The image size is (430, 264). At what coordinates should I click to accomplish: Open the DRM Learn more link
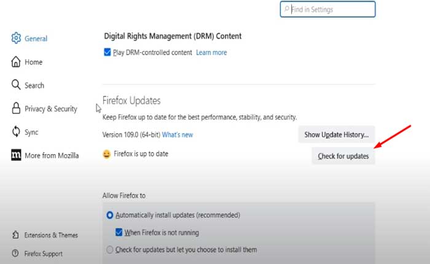click(211, 53)
